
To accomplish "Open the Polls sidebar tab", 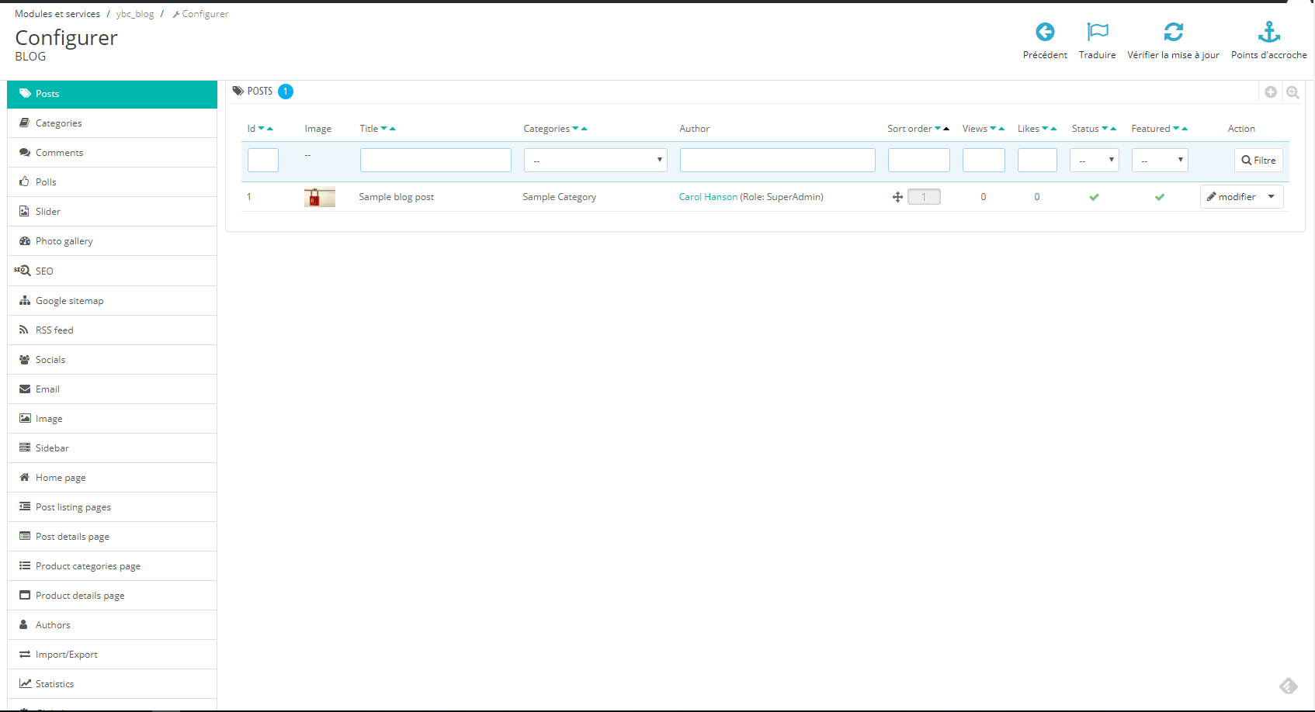I will [112, 182].
